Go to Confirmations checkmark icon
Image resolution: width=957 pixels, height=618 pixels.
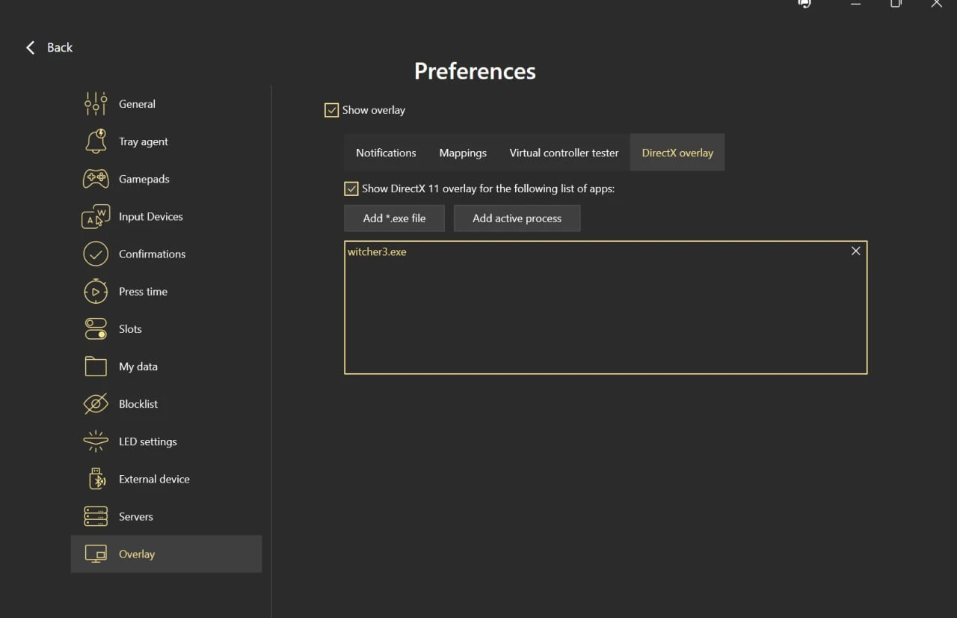[x=96, y=254]
